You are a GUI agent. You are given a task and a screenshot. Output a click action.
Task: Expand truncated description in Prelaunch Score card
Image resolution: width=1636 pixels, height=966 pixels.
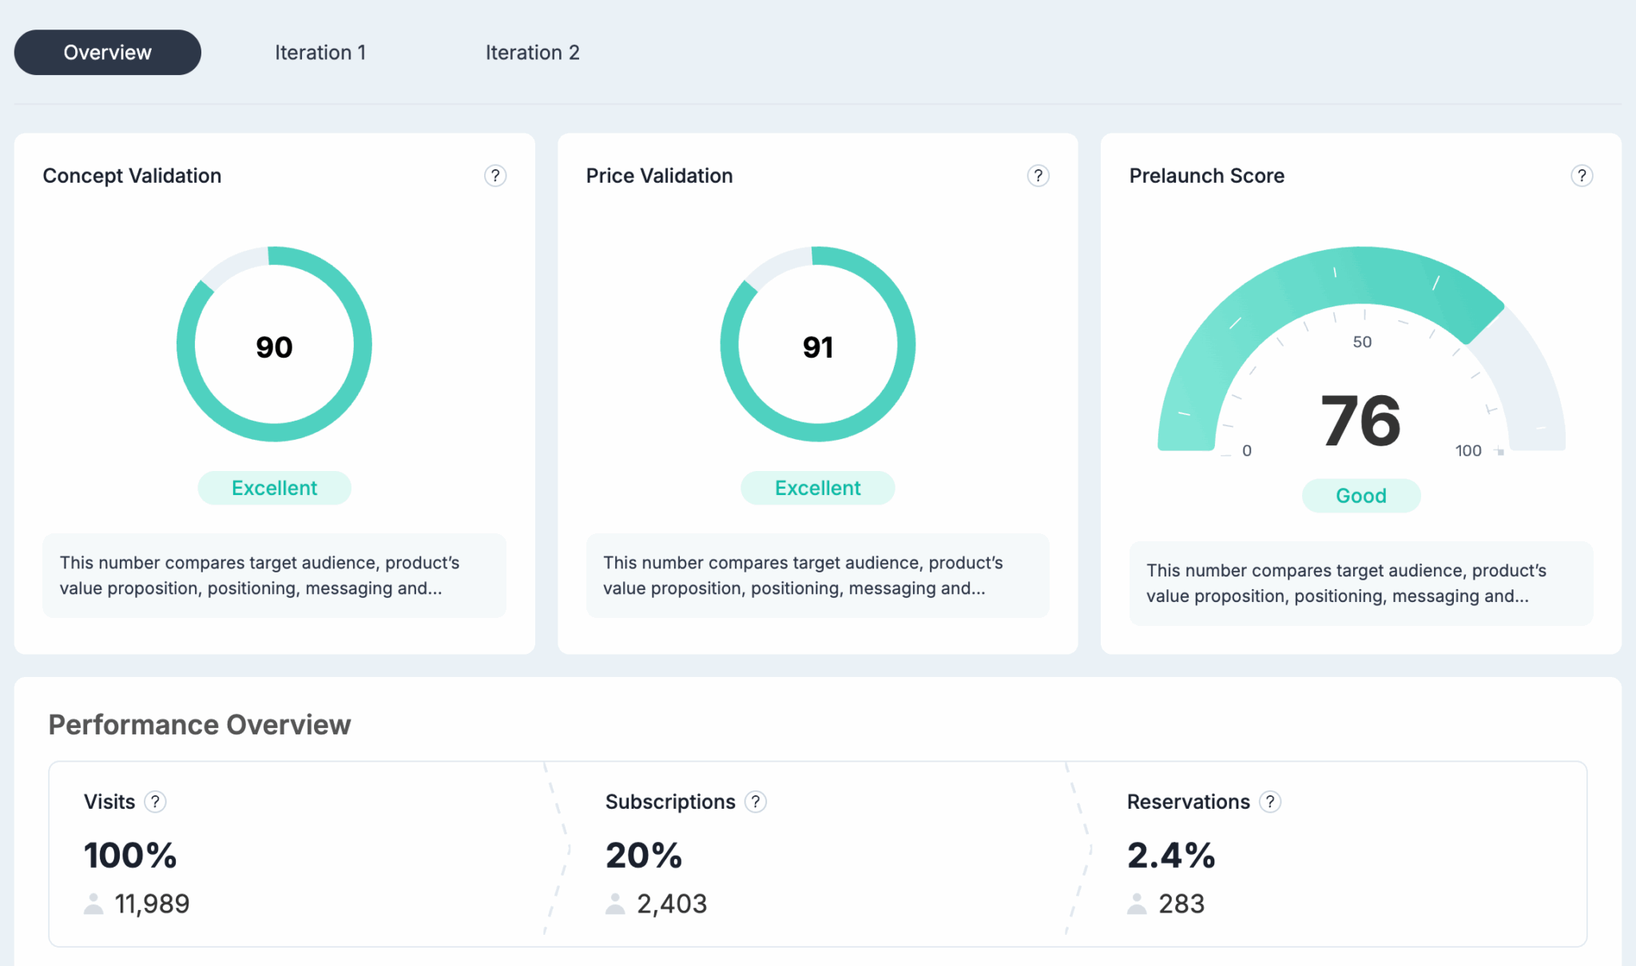[1360, 584]
